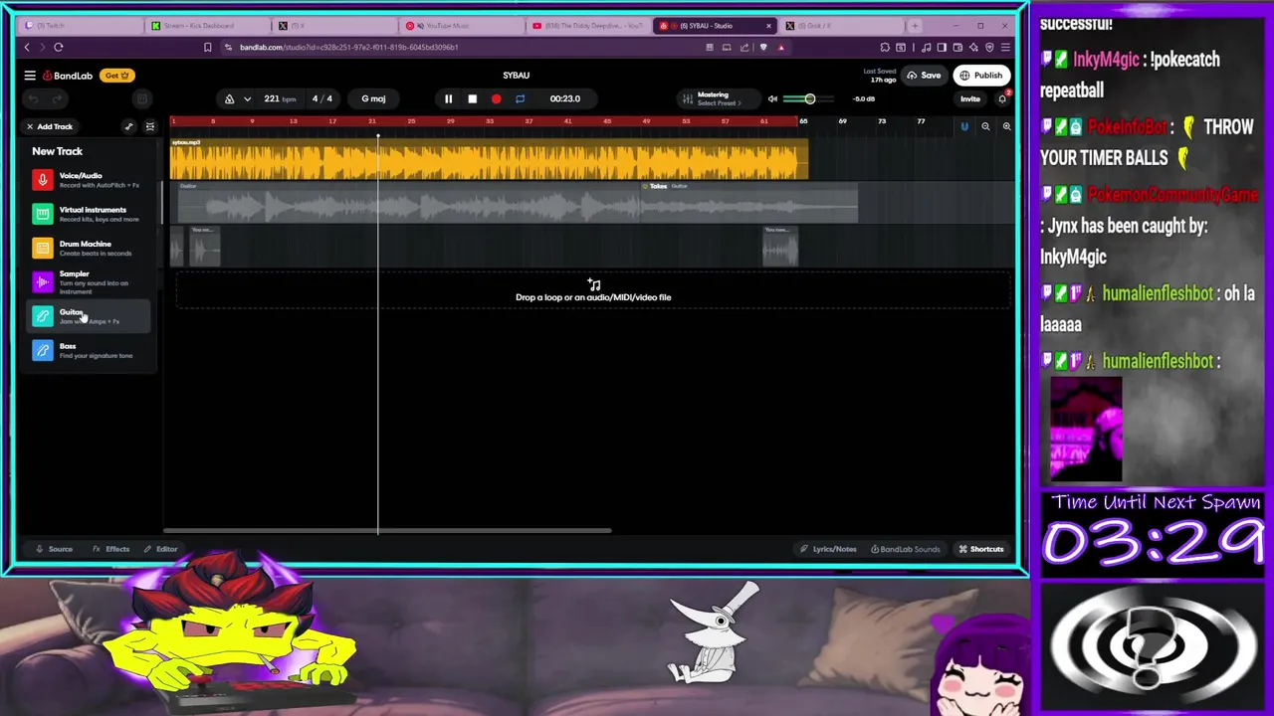Zoom out the timeline

click(x=985, y=126)
